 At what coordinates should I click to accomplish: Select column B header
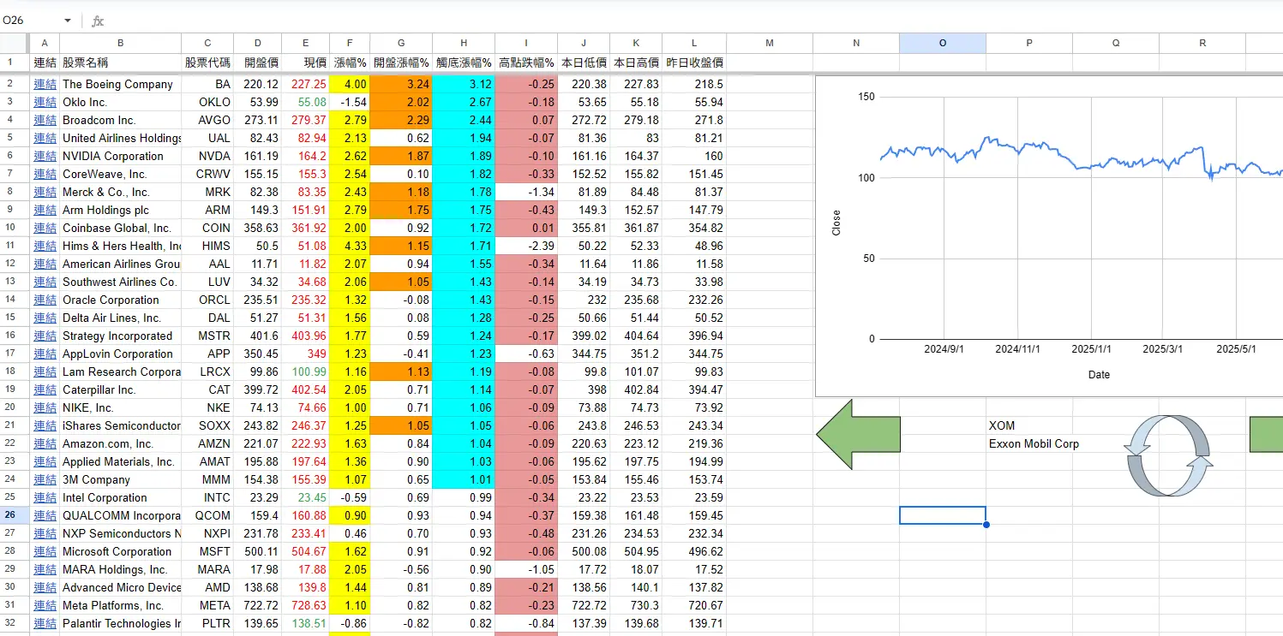(121, 43)
